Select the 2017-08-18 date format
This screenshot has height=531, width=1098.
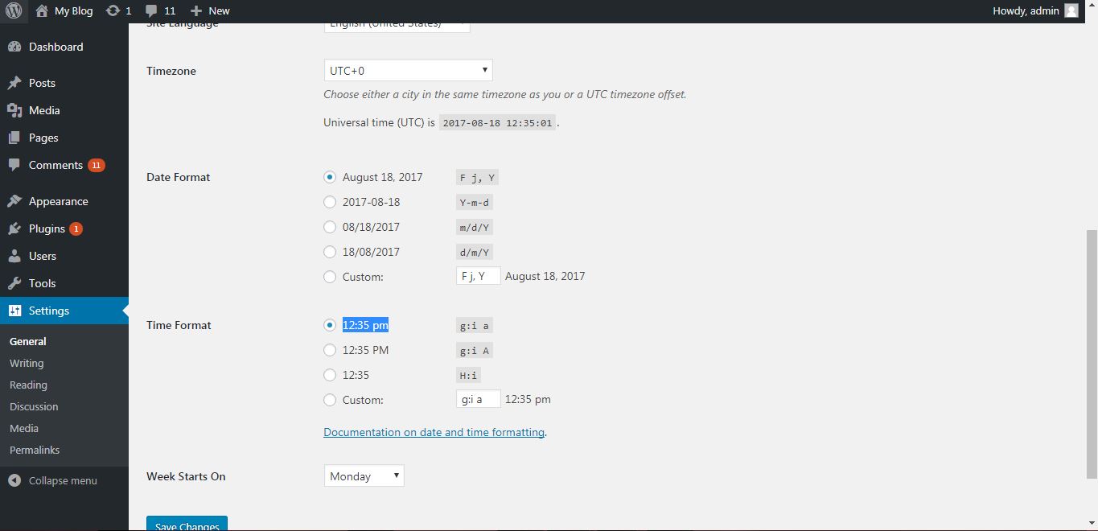[330, 202]
